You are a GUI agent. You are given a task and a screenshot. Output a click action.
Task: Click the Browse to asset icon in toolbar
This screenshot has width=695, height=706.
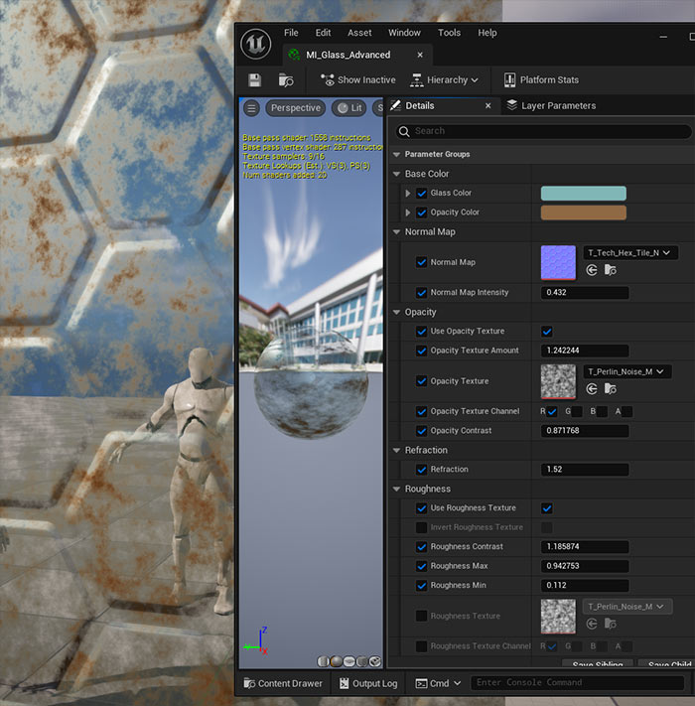click(286, 80)
